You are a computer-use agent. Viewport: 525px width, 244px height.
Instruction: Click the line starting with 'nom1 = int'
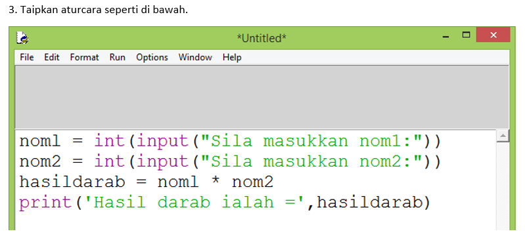point(231,142)
